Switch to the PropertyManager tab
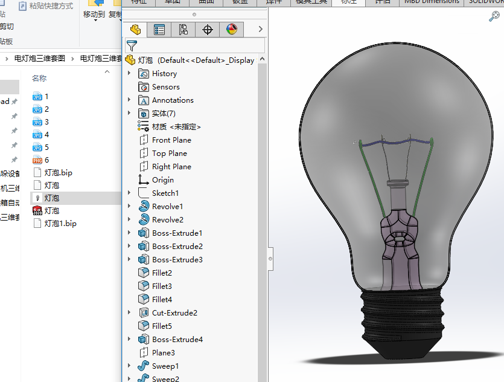Screen dimensions: 504x382 (x=159, y=29)
